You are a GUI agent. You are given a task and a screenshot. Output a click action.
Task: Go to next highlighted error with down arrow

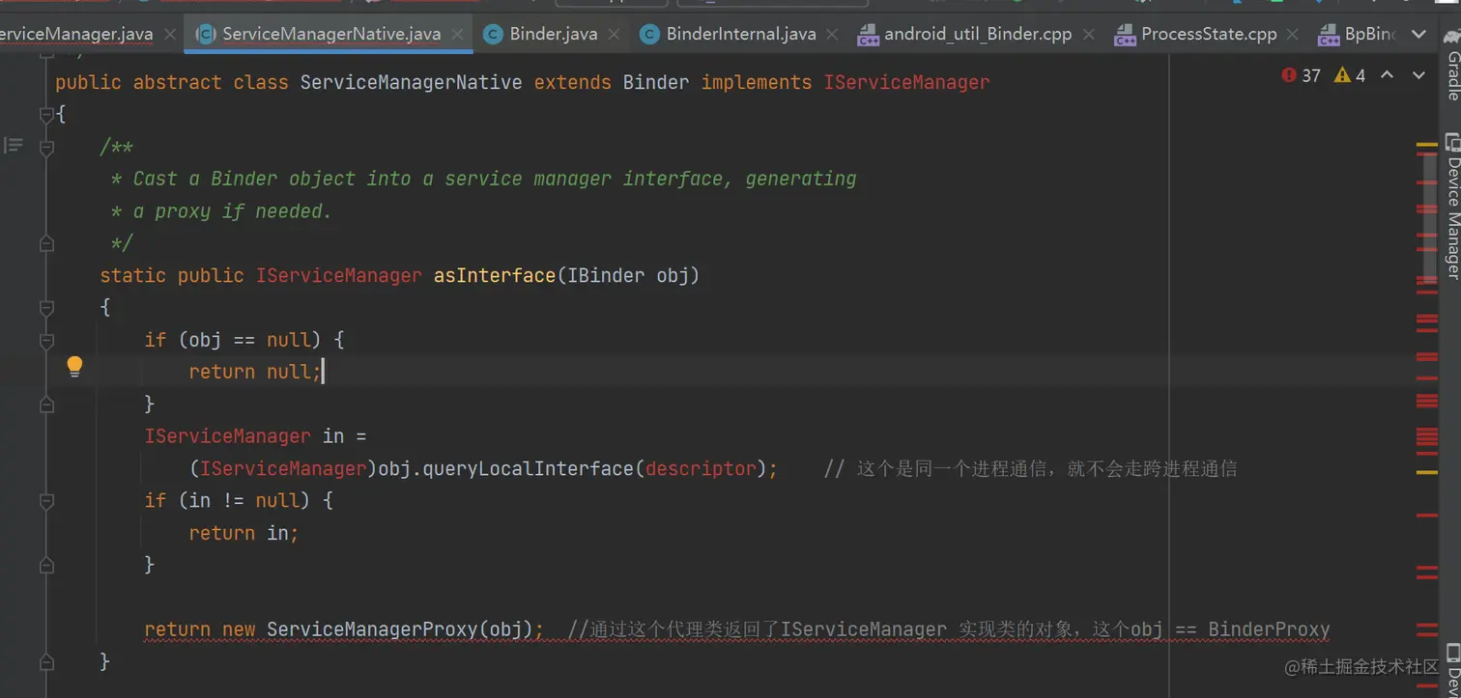[1418, 74]
